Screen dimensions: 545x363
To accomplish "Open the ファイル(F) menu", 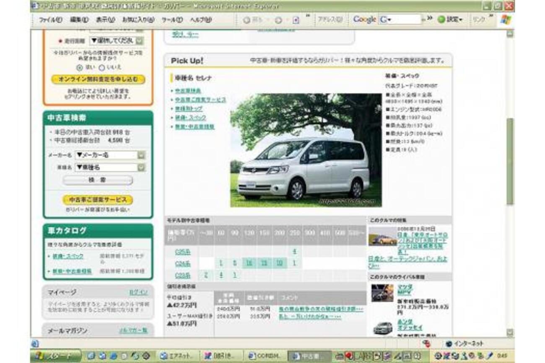I will click(51, 20).
